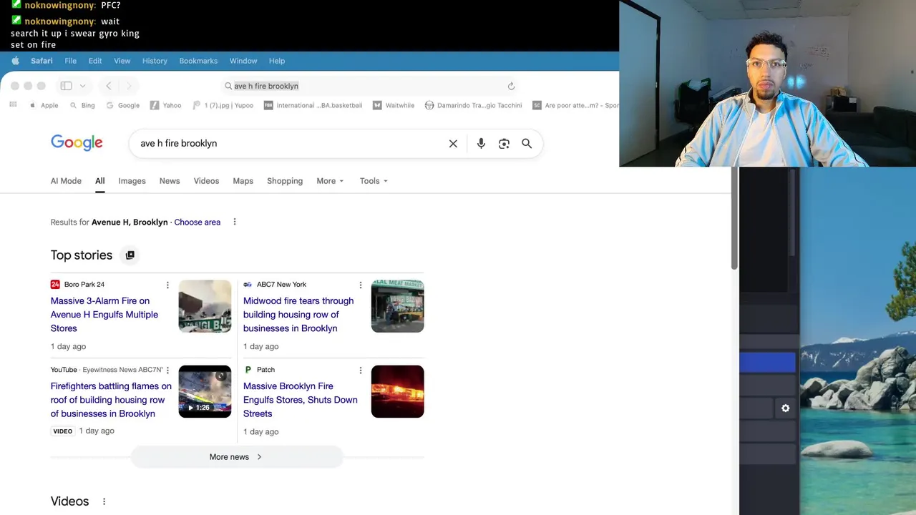The width and height of the screenshot is (916, 515).
Task: Open Midwood fire tears through building story
Action: click(x=298, y=315)
